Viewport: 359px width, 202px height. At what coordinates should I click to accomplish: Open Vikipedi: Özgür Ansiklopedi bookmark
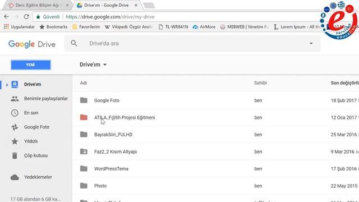pyautogui.click(x=128, y=27)
